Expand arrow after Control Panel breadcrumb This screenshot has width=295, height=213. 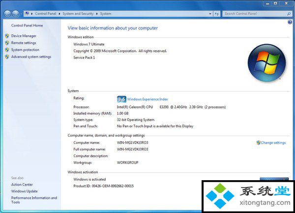coord(59,14)
